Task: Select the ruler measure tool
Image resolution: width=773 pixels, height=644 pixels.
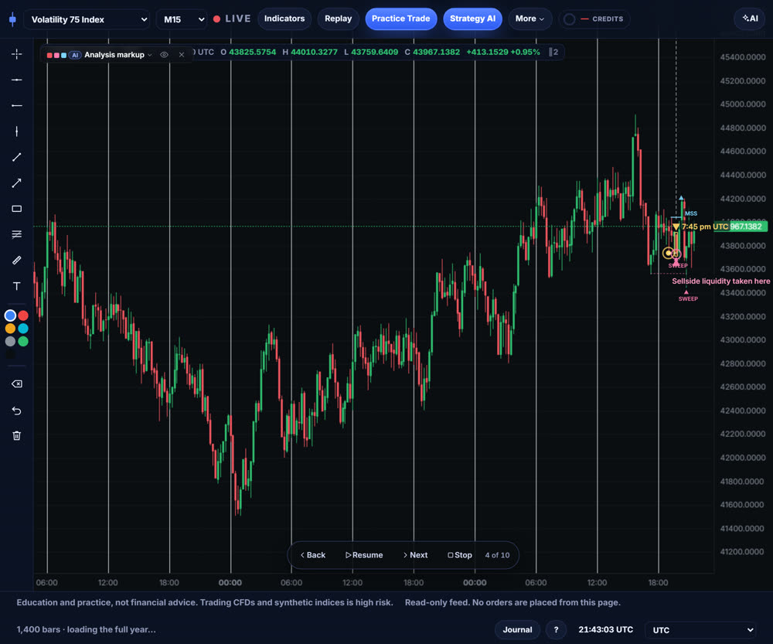Action: [17, 260]
